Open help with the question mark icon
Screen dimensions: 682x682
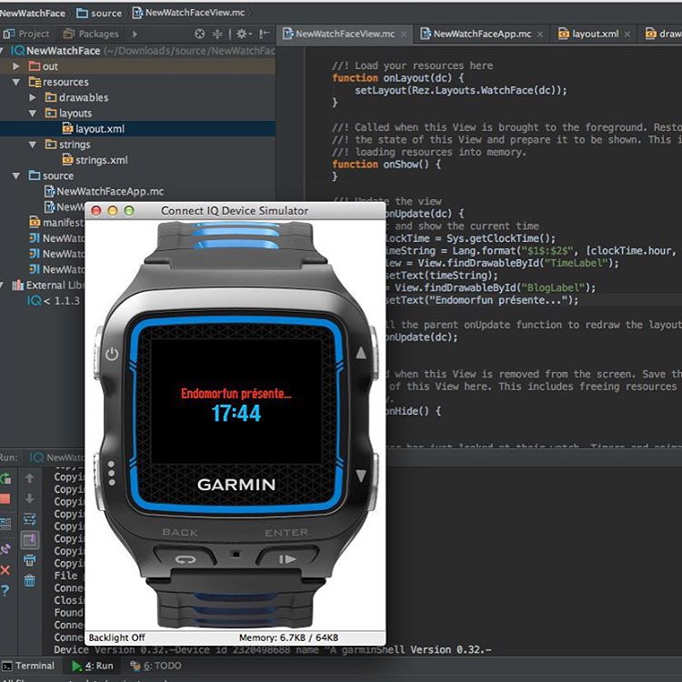5,591
